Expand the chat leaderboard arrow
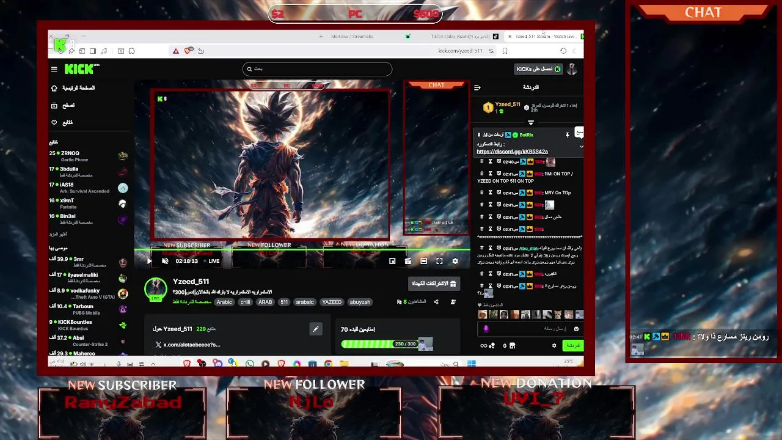 click(x=530, y=122)
